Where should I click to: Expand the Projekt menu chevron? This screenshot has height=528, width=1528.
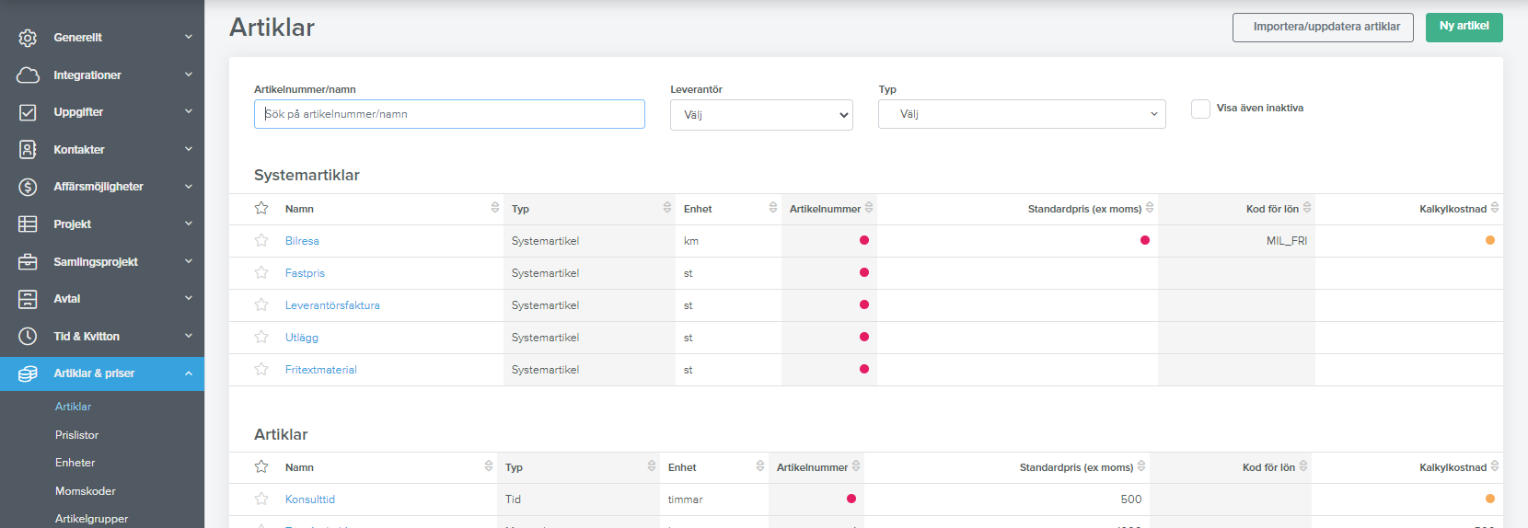point(189,224)
